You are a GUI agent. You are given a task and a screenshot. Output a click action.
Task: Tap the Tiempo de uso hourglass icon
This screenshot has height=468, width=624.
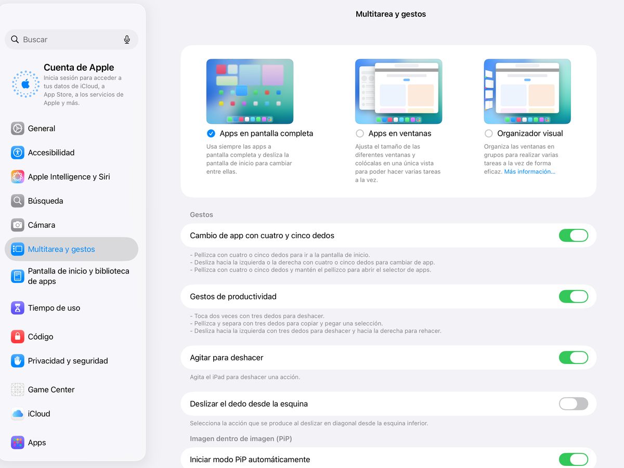18,308
